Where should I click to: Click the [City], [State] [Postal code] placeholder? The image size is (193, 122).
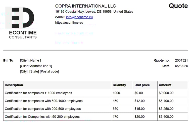click(x=39, y=71)
